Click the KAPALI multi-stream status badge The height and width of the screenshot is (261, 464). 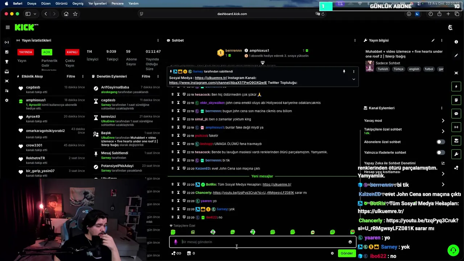(x=72, y=52)
